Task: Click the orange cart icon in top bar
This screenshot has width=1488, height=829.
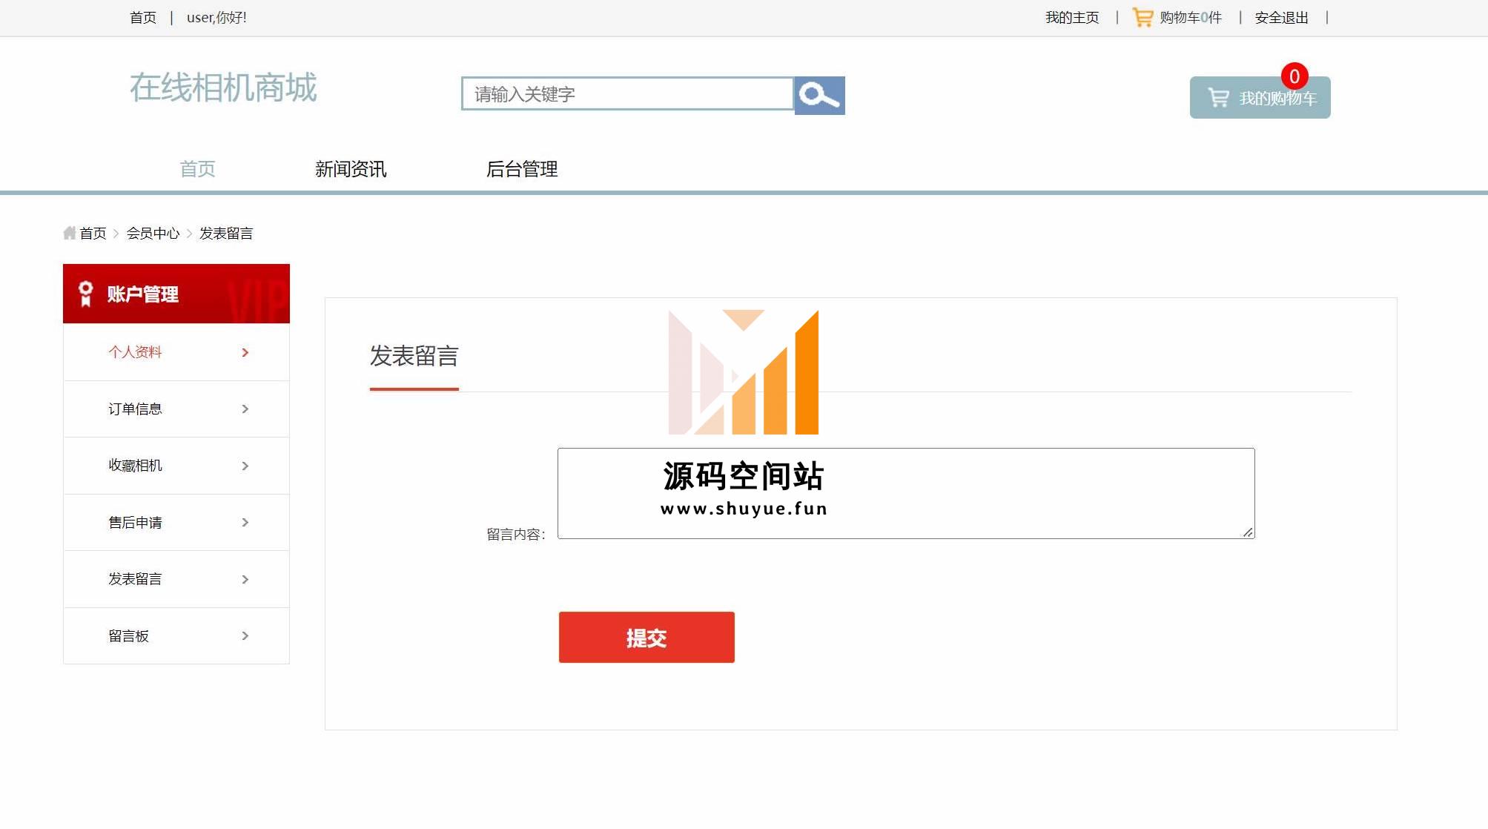Action: [1143, 17]
